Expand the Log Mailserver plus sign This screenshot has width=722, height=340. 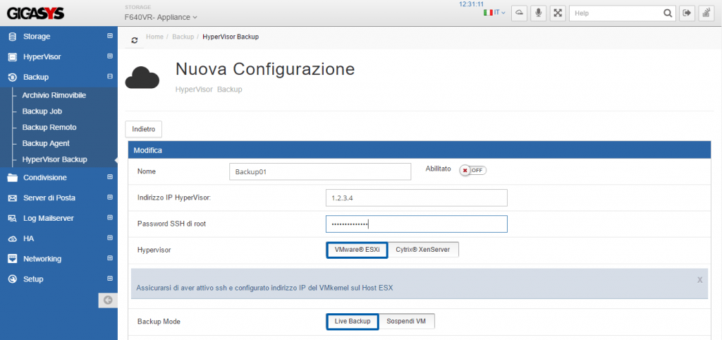click(x=109, y=217)
